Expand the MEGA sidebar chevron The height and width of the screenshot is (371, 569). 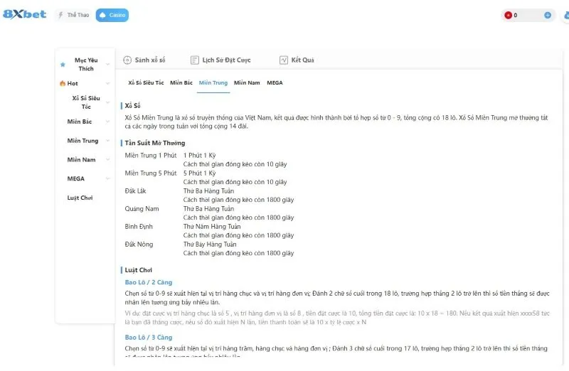tap(108, 179)
